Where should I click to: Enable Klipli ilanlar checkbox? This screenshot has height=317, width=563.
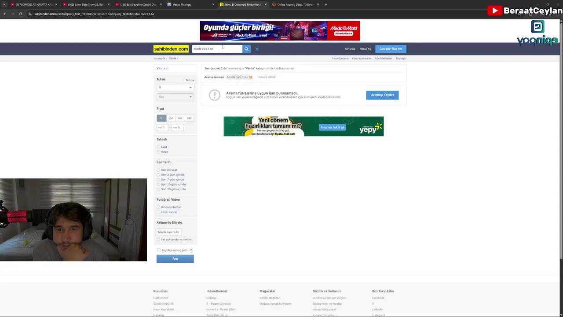[158, 212]
